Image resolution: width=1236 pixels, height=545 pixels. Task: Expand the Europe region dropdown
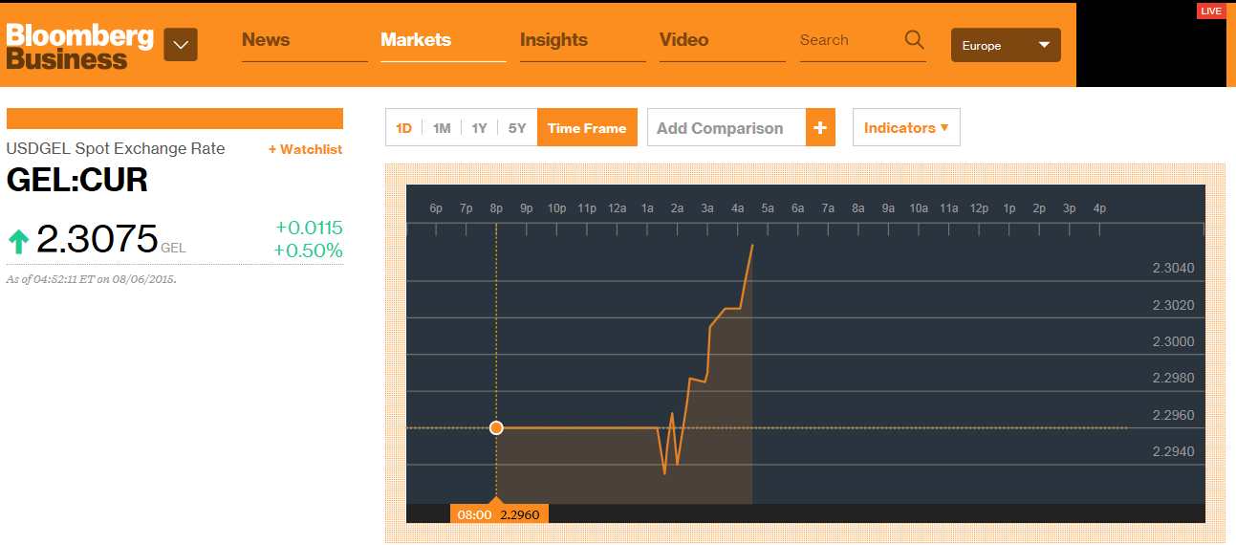click(1006, 45)
